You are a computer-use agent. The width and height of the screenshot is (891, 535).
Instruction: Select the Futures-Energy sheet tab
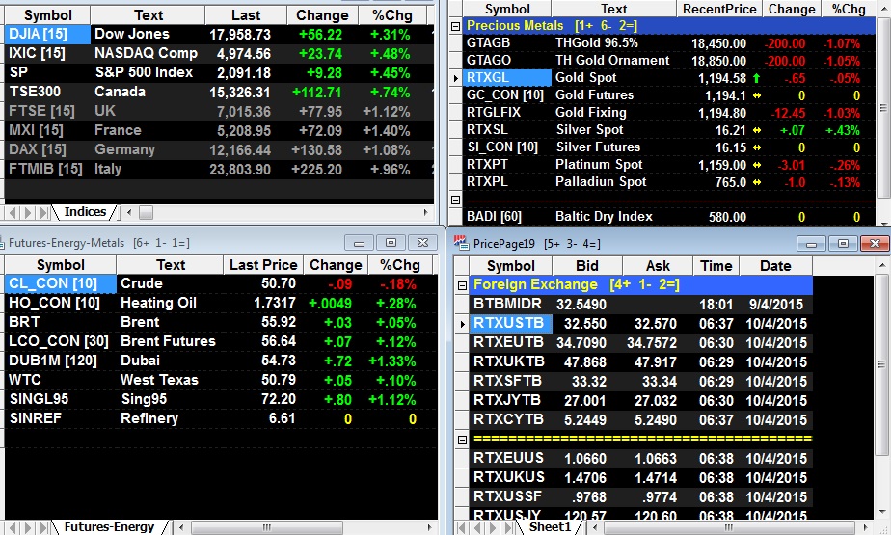pos(109,527)
